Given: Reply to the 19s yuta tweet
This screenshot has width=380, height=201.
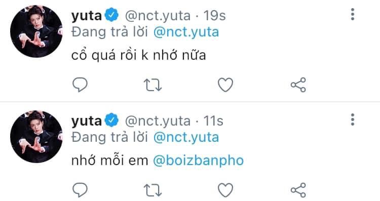Looking at the screenshot, I should pyautogui.click(x=80, y=85).
